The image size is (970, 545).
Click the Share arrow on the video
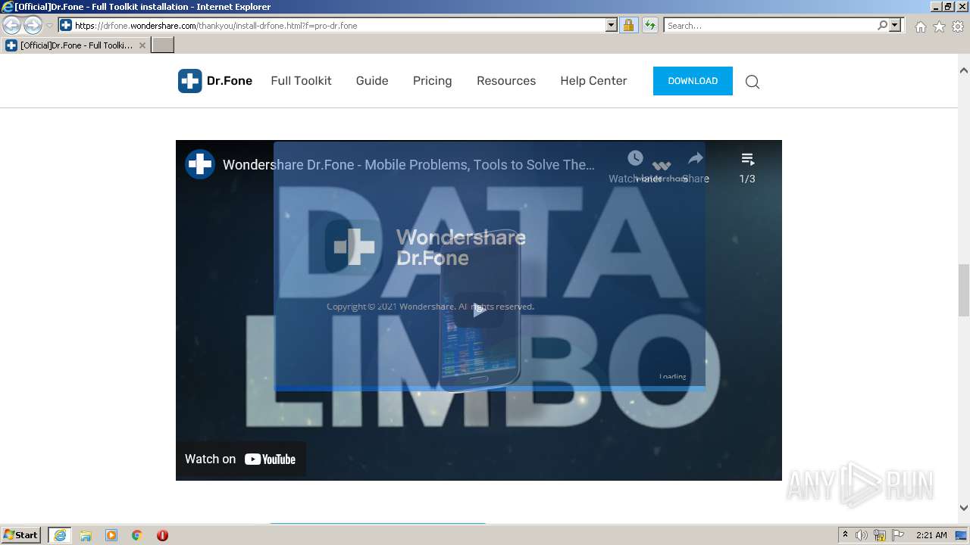coord(695,158)
